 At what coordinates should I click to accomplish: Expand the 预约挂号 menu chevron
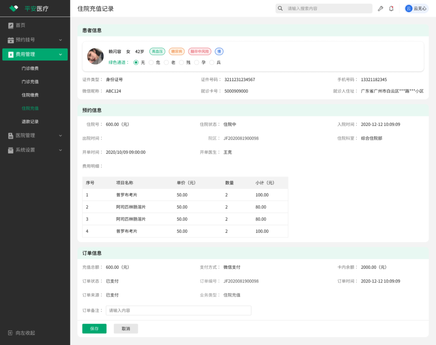(61, 40)
